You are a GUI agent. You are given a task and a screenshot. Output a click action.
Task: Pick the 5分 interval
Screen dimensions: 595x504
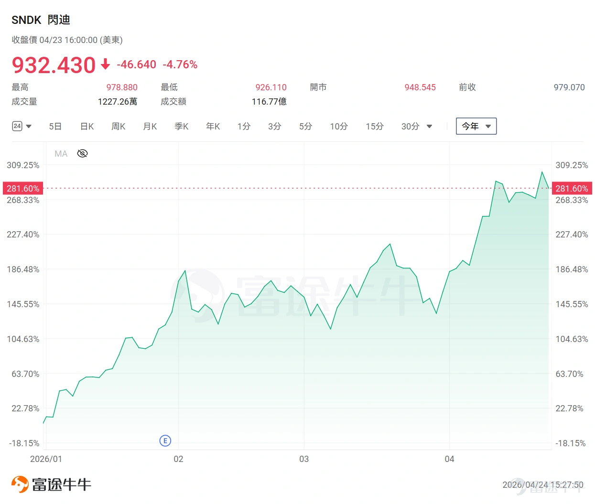[306, 126]
